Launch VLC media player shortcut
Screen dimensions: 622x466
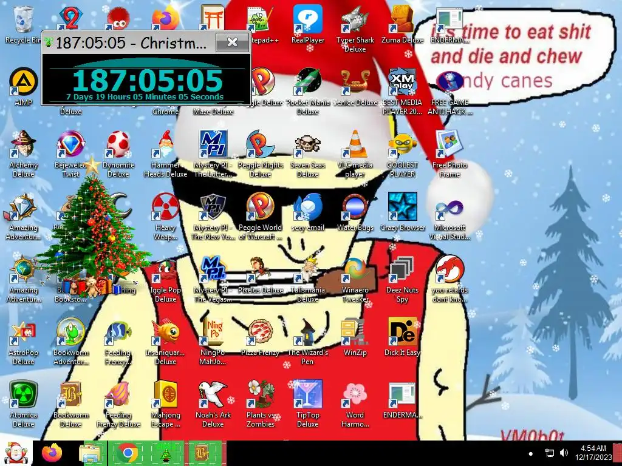(355, 154)
